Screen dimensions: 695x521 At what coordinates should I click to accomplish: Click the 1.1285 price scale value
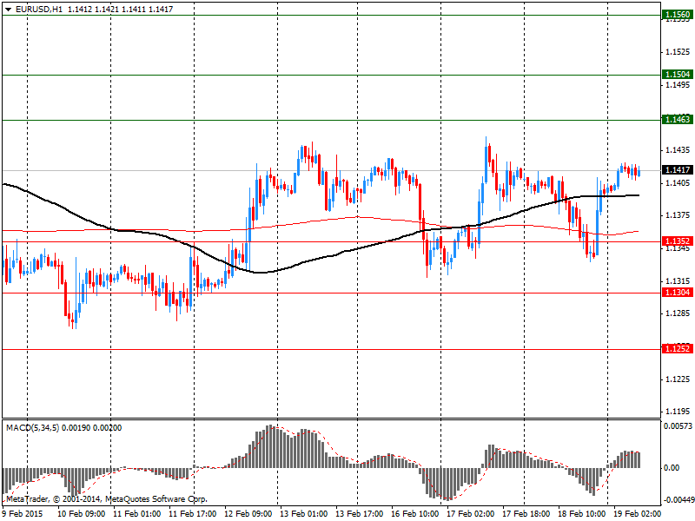click(x=678, y=314)
